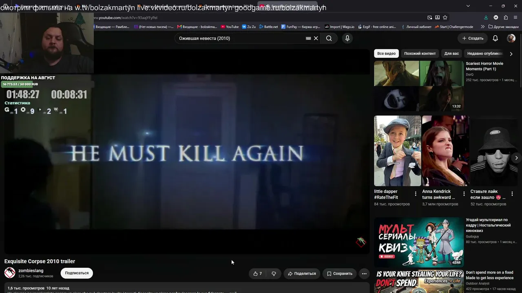Screen dimensions: 522x293
Task: Open the green browser downloads icon
Action: (486, 17)
